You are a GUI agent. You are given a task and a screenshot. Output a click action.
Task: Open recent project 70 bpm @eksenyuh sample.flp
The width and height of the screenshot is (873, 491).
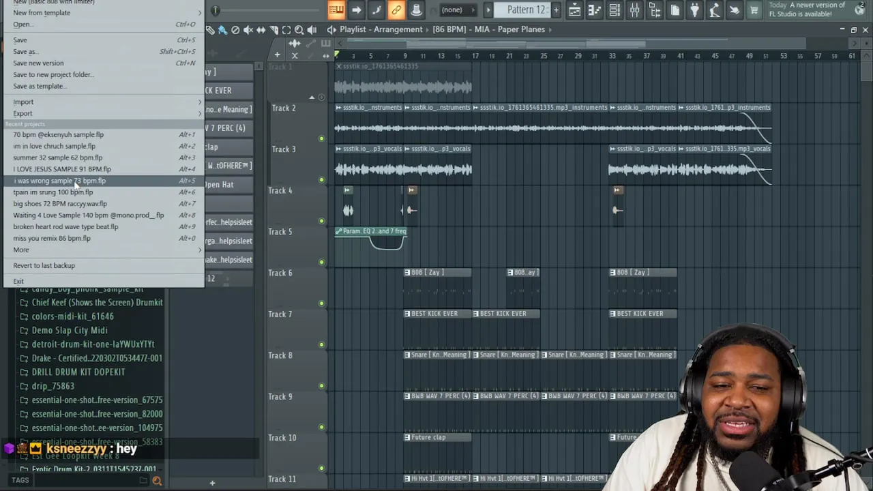(x=103, y=135)
